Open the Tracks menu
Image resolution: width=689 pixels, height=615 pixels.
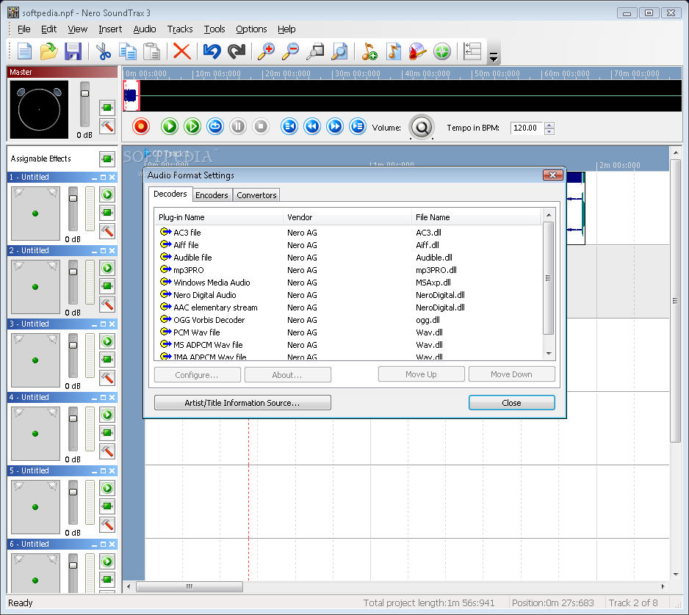180,29
